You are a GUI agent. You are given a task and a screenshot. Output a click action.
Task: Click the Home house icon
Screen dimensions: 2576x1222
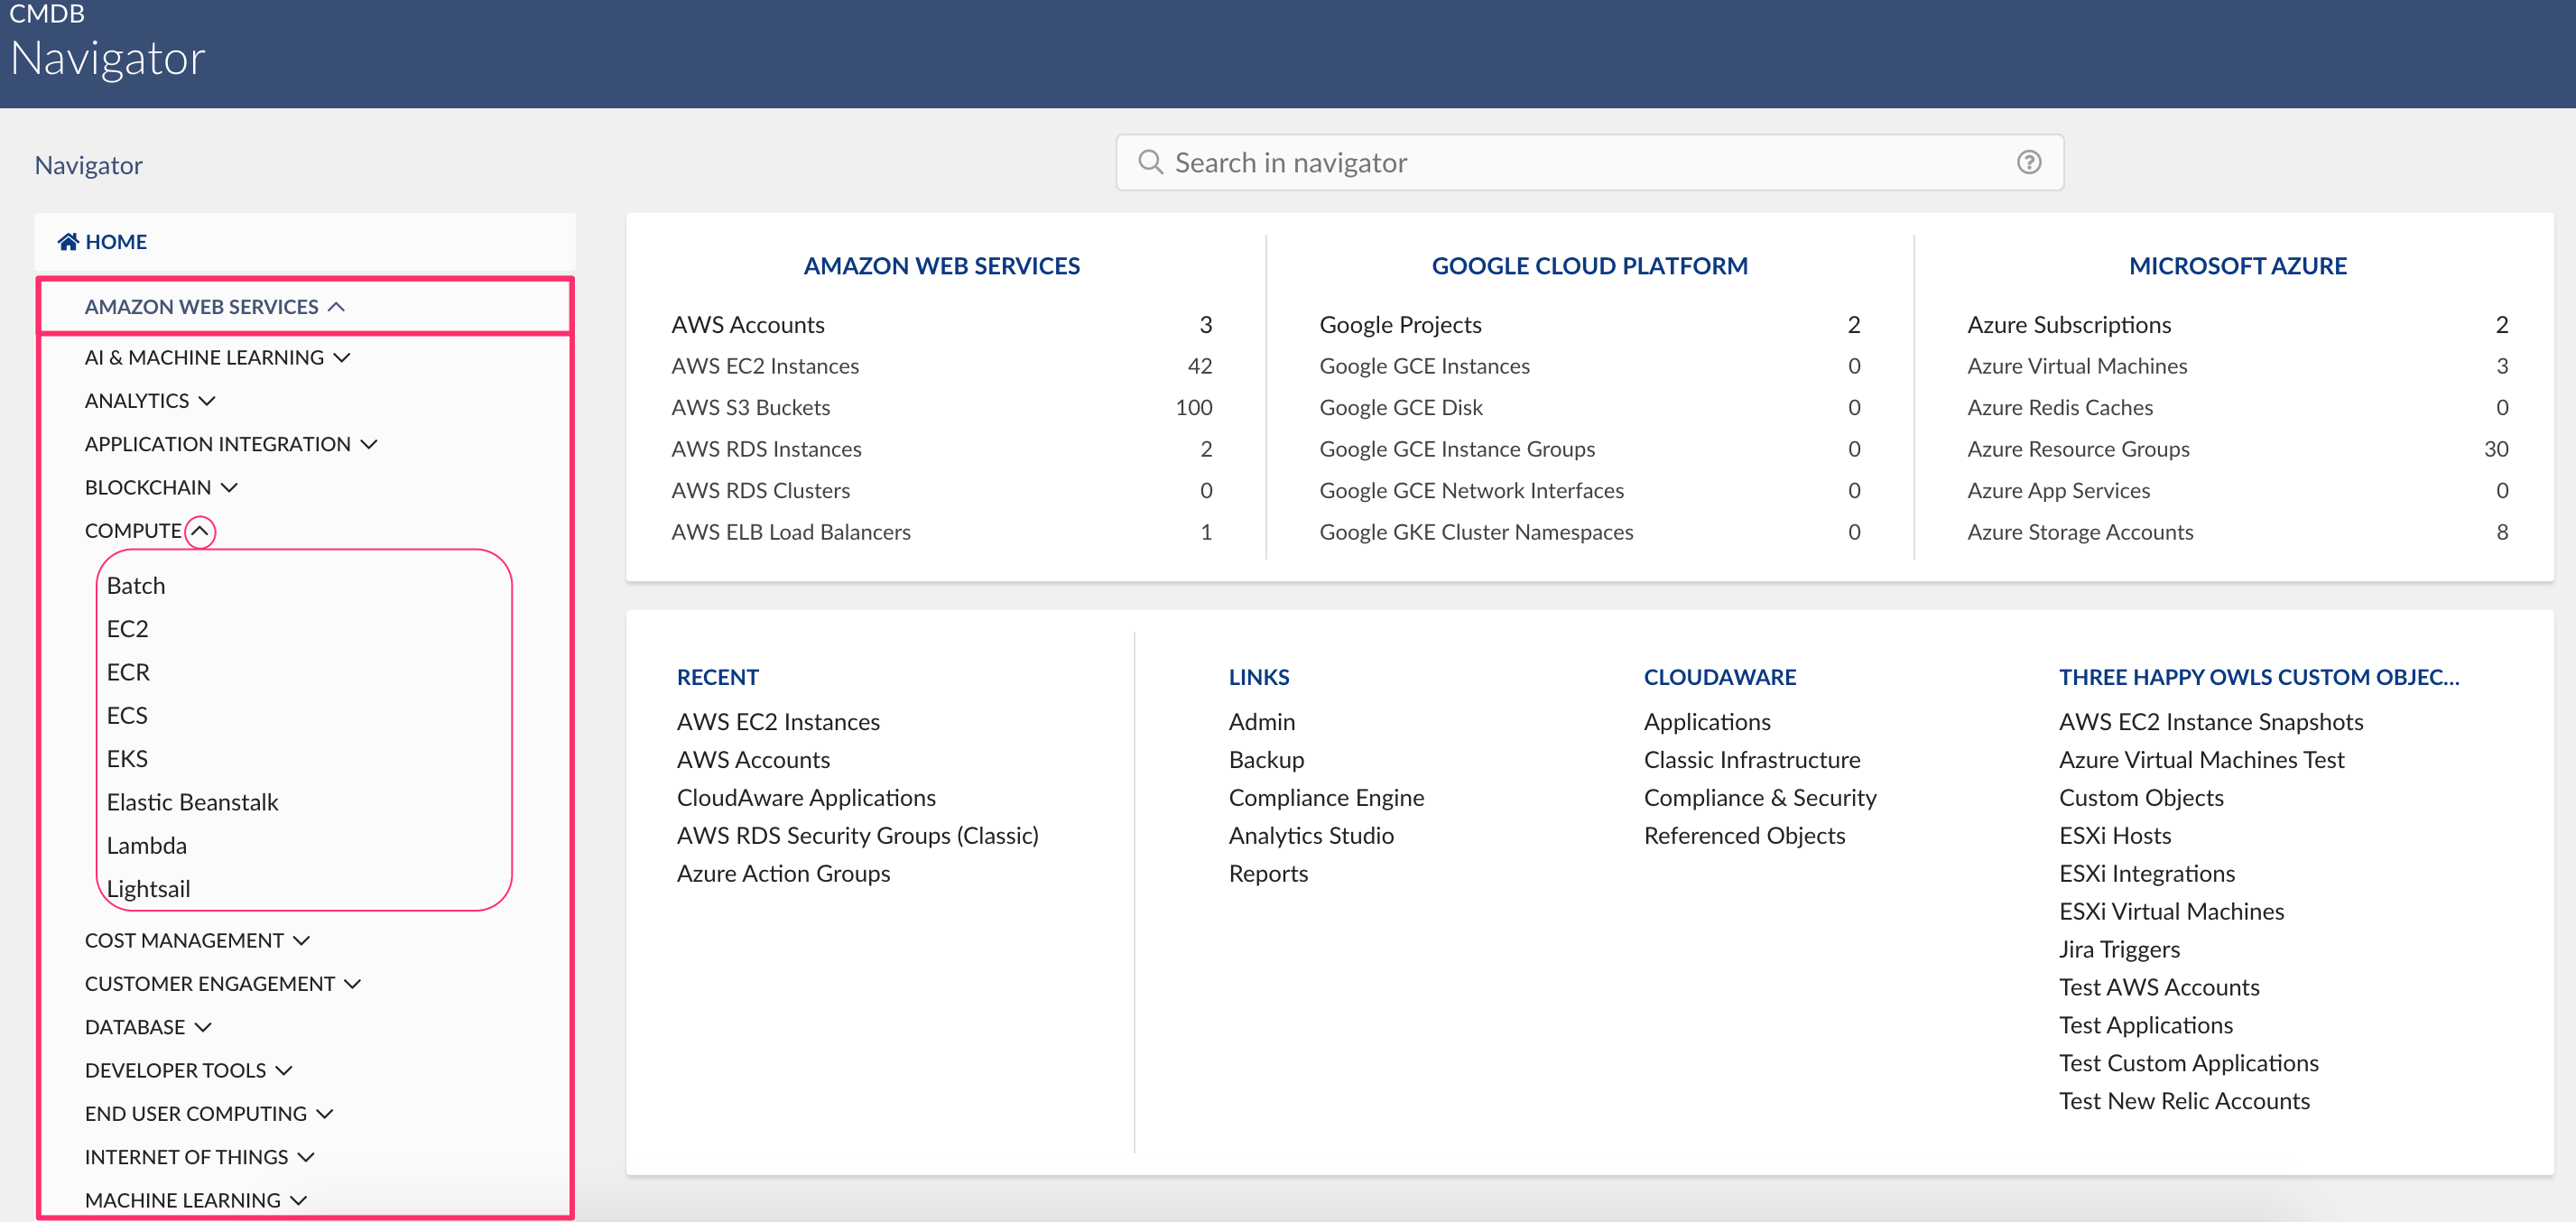click(x=68, y=242)
